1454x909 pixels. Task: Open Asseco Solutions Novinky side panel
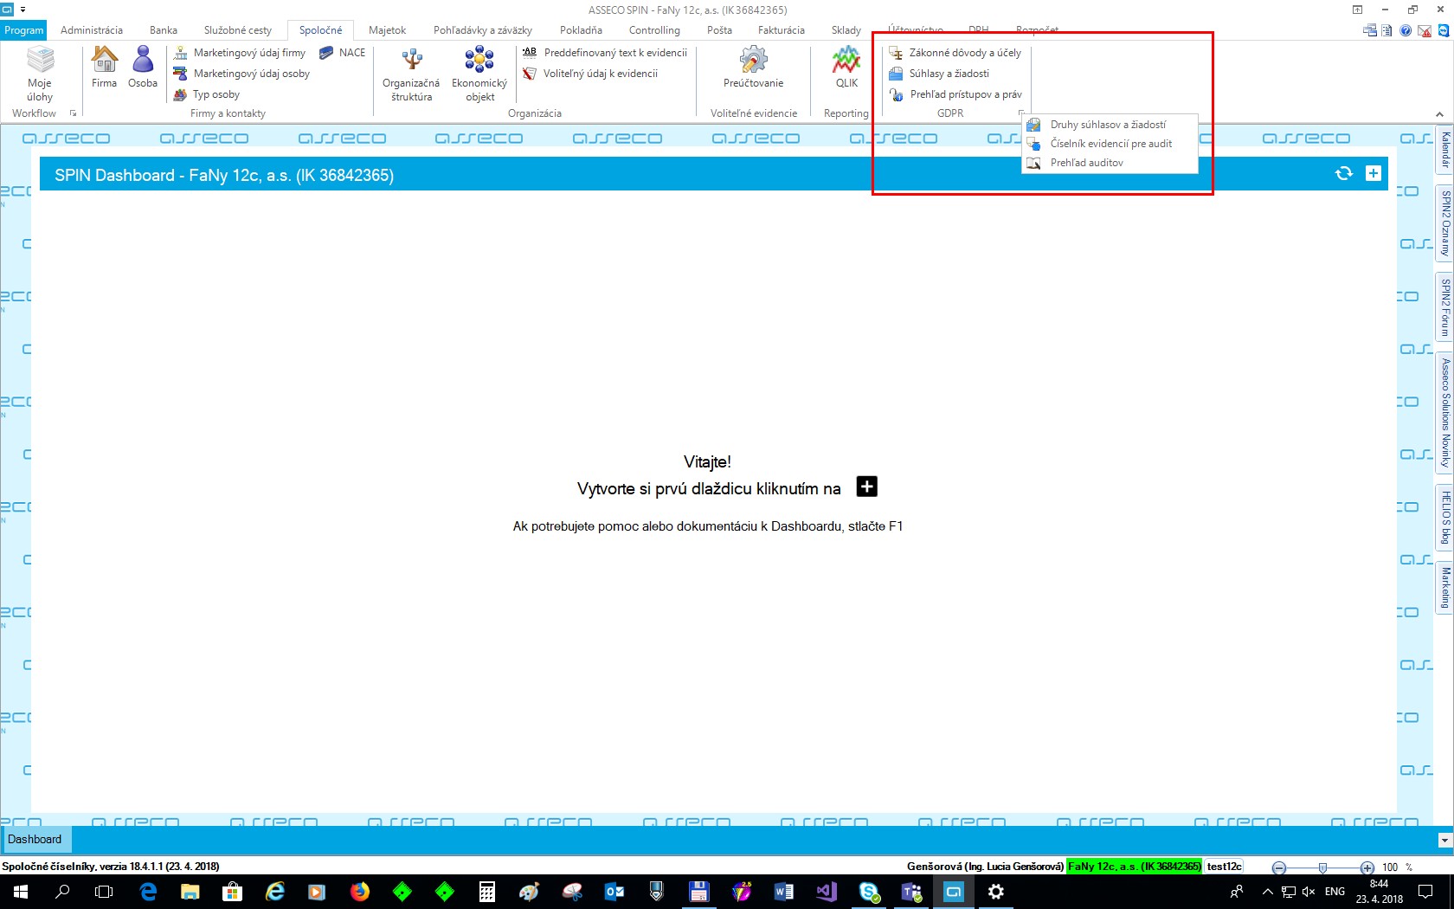[1444, 412]
